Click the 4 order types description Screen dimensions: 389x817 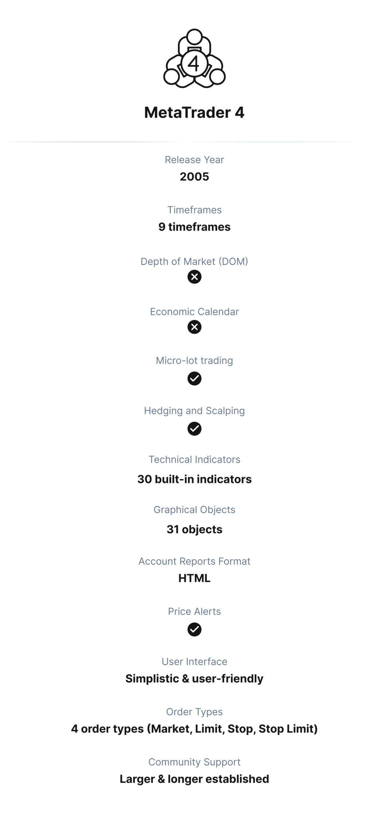[x=194, y=729]
